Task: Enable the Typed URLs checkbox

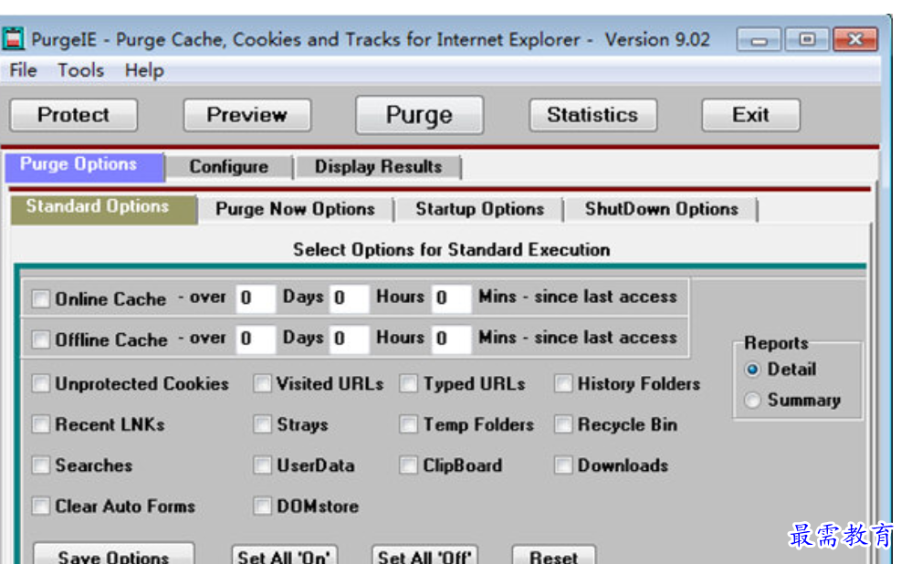Action: tap(408, 384)
